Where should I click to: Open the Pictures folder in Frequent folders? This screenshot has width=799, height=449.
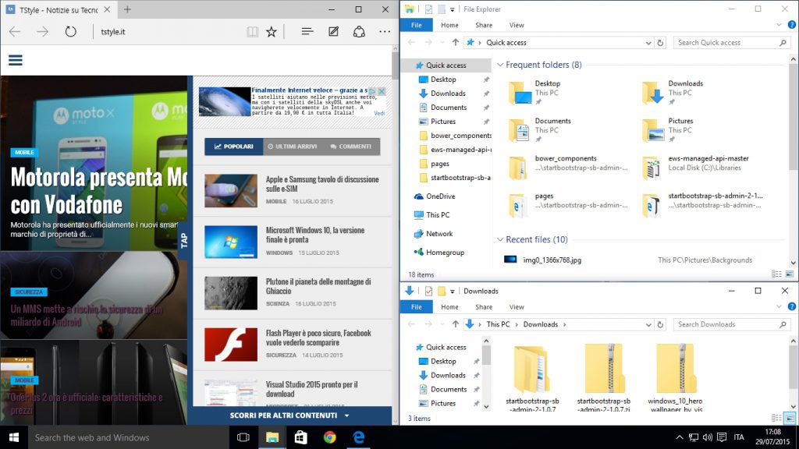click(668, 130)
